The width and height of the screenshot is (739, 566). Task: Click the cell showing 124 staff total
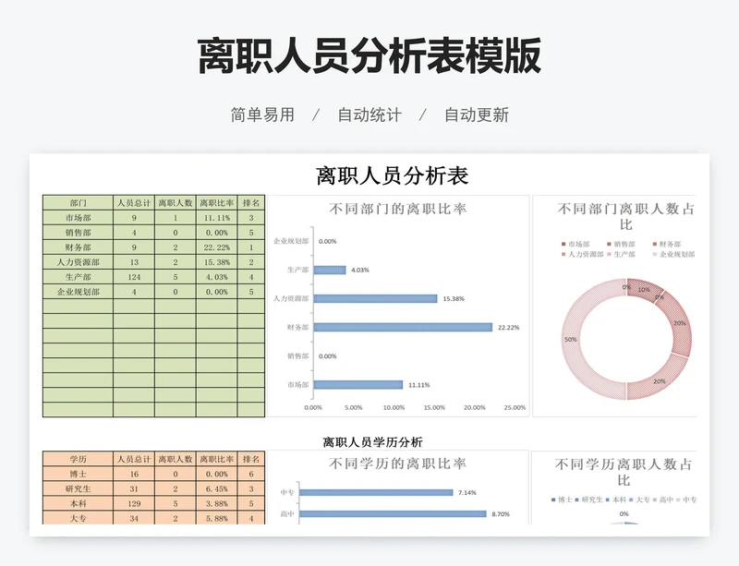[134, 277]
